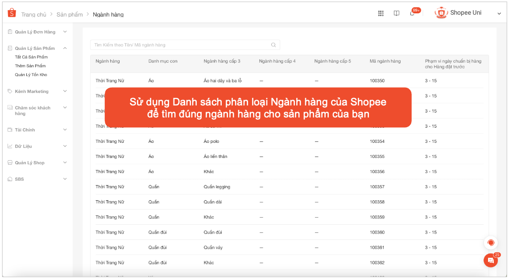Expand the Tài Chính menu
The image size is (509, 279).
tap(65, 130)
